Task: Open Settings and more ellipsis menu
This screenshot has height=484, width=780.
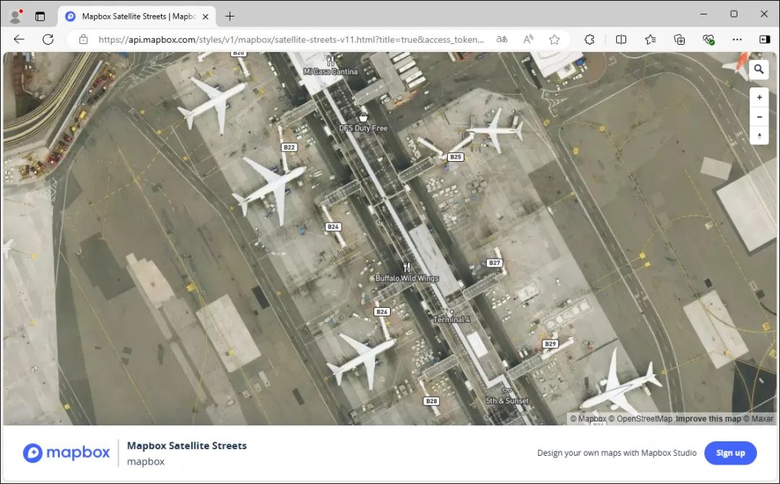Action: [737, 39]
